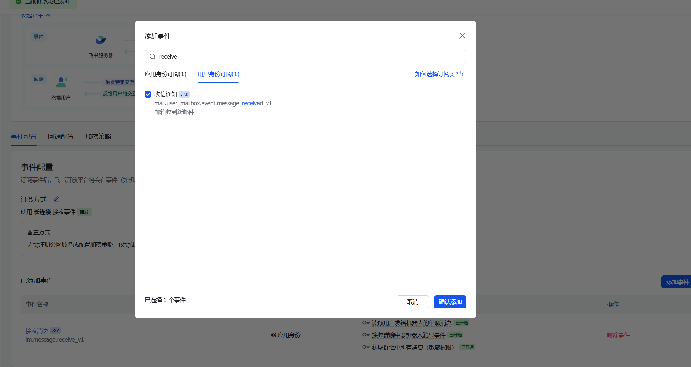Confirm with 确认添加 button
This screenshot has height=367, width=691.
click(450, 302)
